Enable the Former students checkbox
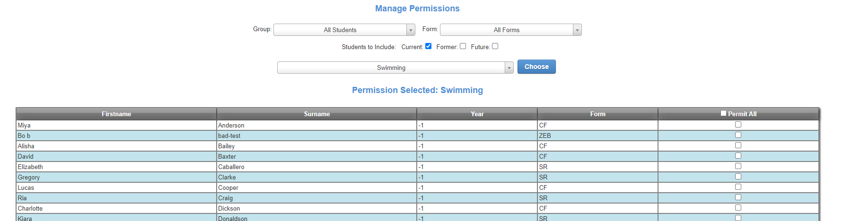The image size is (843, 221). click(463, 46)
